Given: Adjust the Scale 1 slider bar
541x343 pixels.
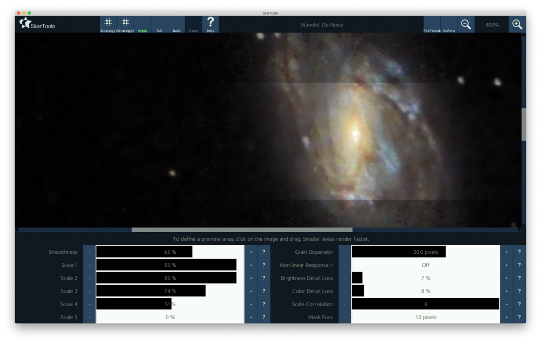Looking at the screenshot, I should coord(170,265).
